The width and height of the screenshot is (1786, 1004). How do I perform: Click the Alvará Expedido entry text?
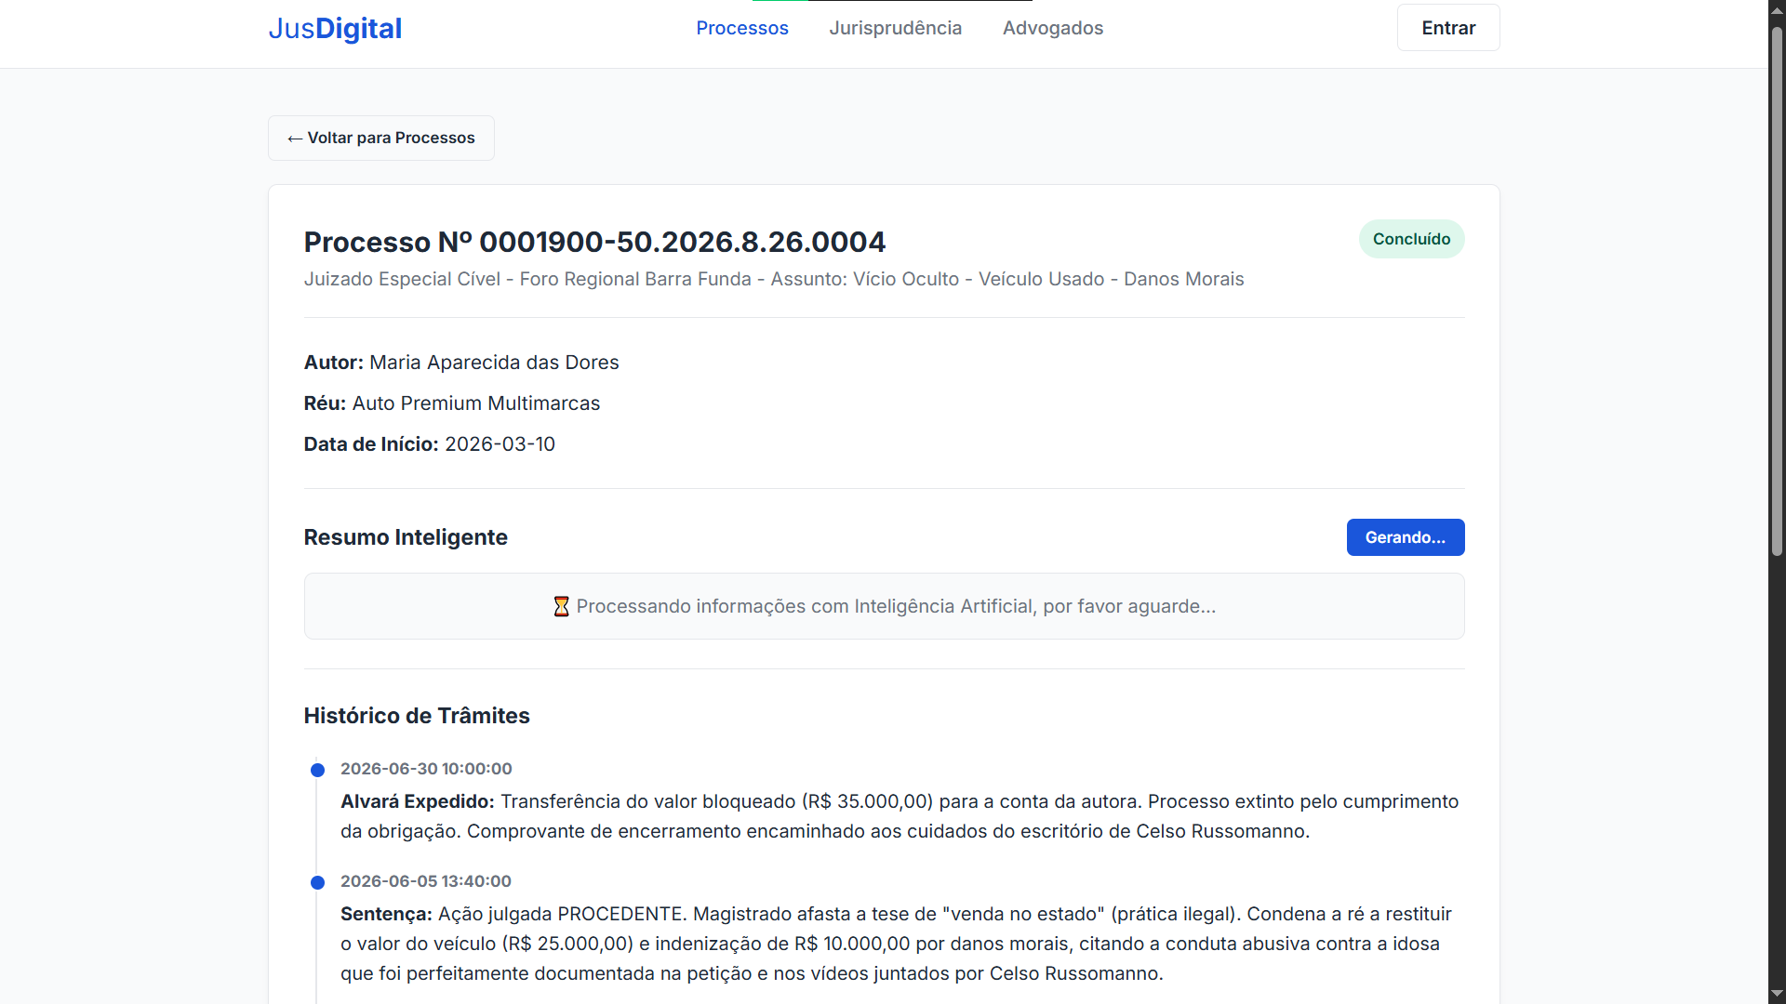click(x=900, y=816)
